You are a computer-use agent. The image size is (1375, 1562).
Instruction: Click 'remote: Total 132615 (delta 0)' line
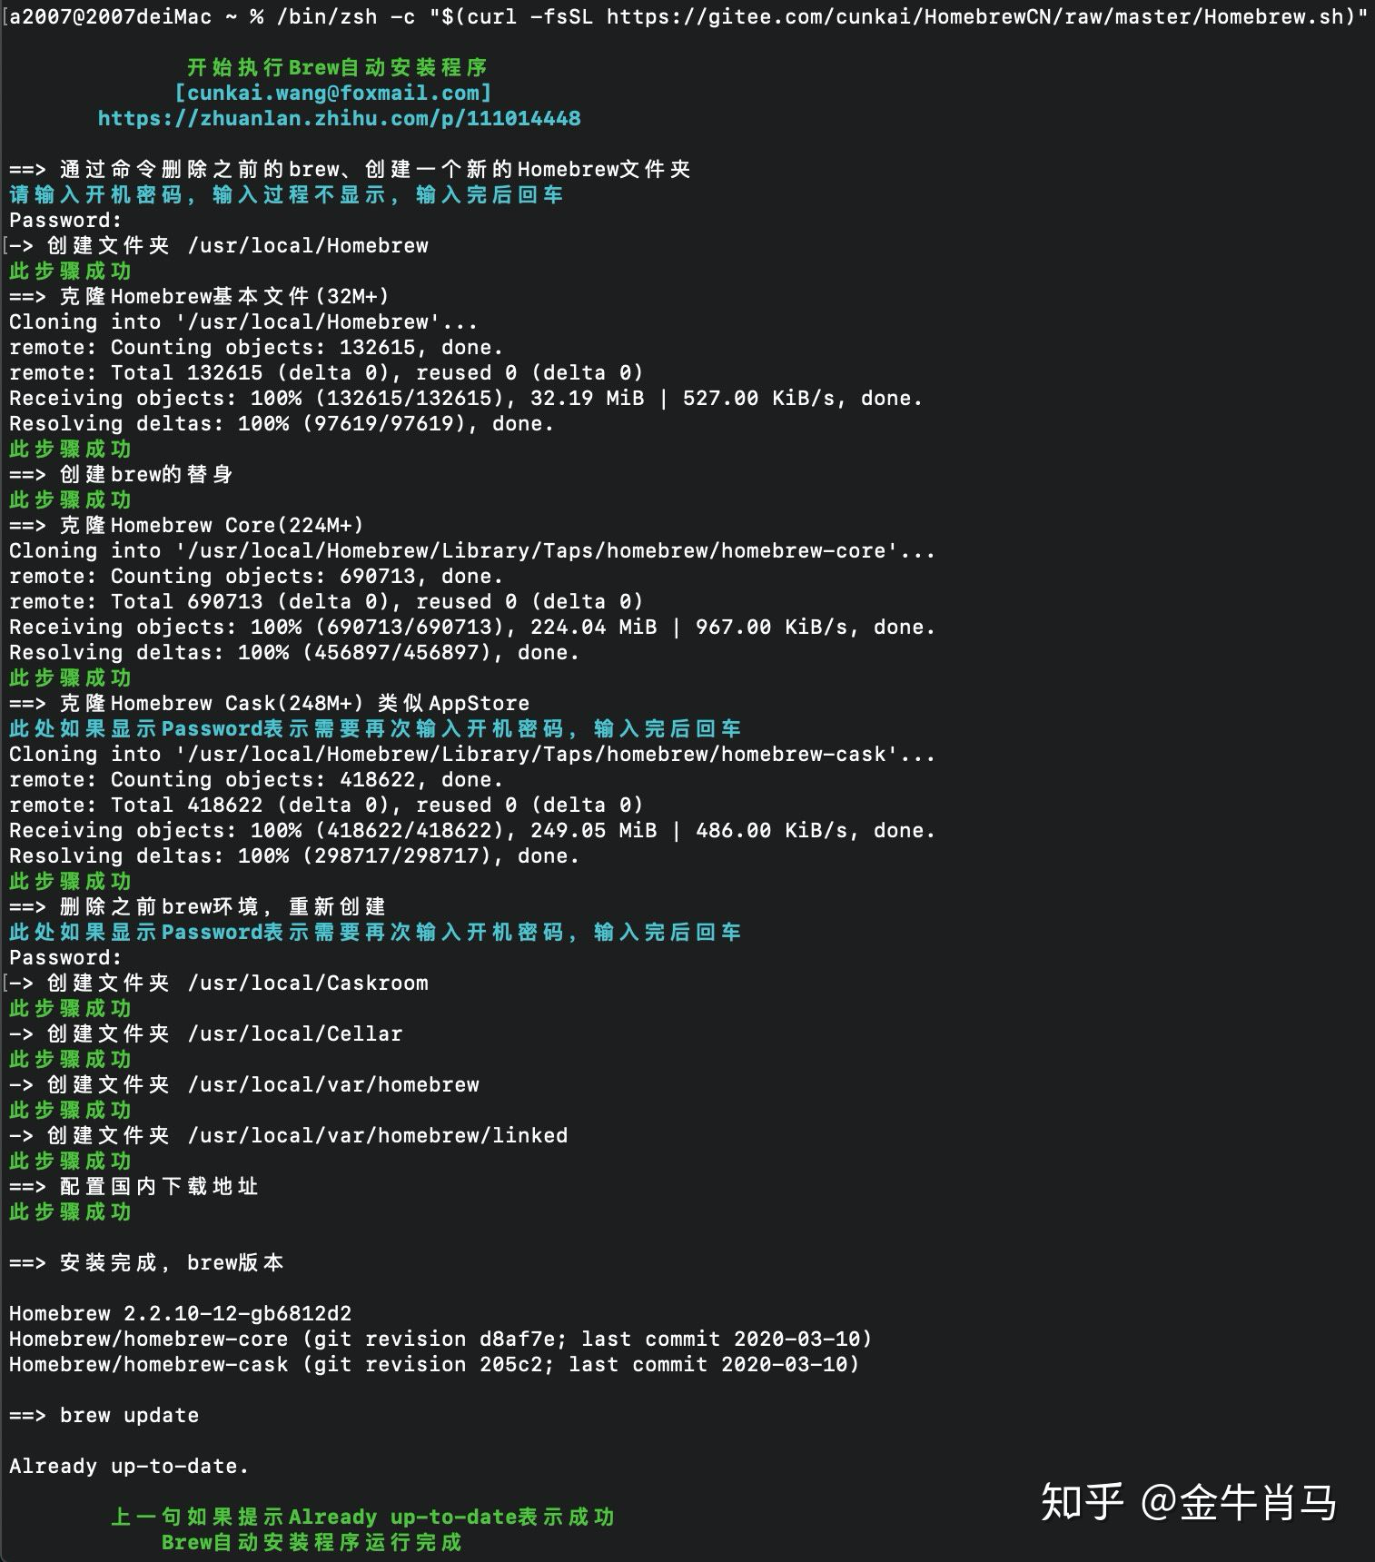click(326, 372)
